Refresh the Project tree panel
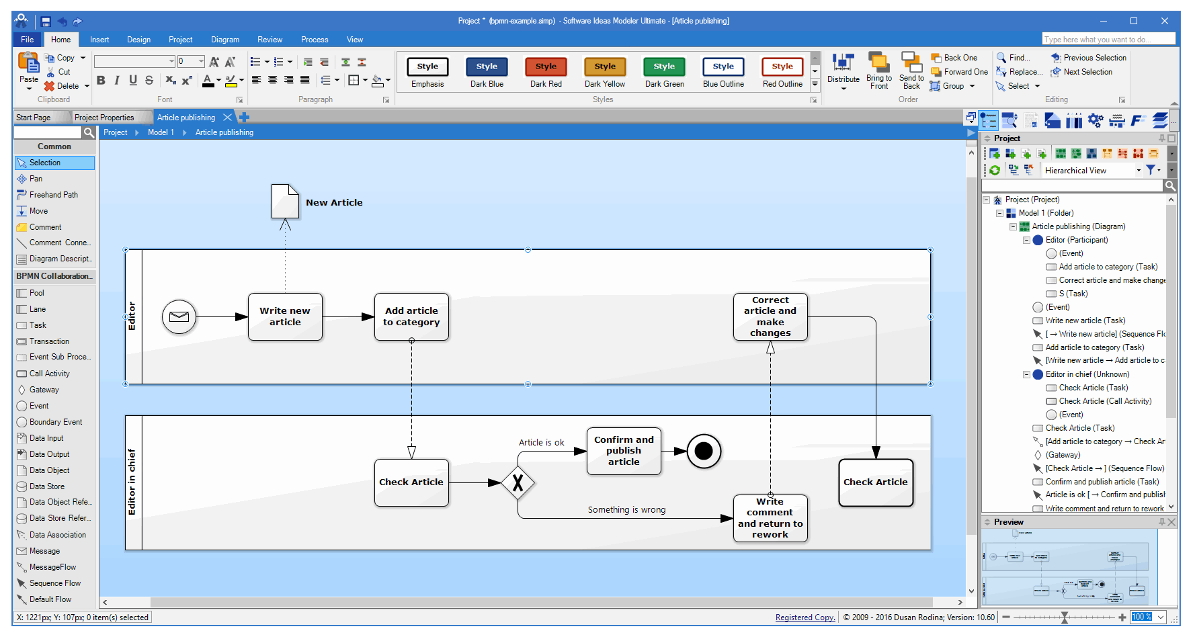Image resolution: width=1195 pixels, height=641 pixels. click(x=994, y=169)
